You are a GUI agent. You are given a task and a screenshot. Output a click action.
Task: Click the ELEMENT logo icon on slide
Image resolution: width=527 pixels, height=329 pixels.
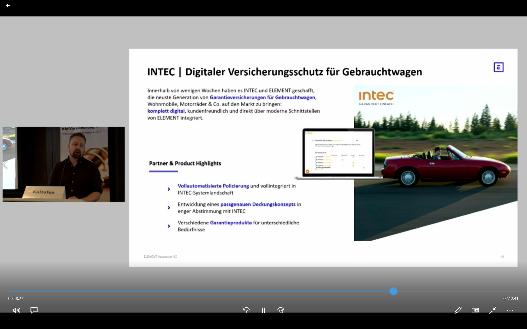(498, 67)
